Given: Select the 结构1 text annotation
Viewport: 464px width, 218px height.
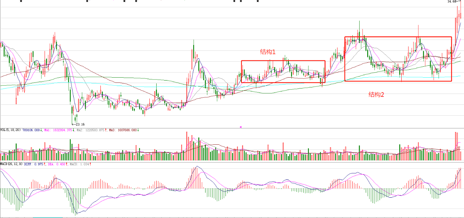Looking at the screenshot, I should [268, 52].
